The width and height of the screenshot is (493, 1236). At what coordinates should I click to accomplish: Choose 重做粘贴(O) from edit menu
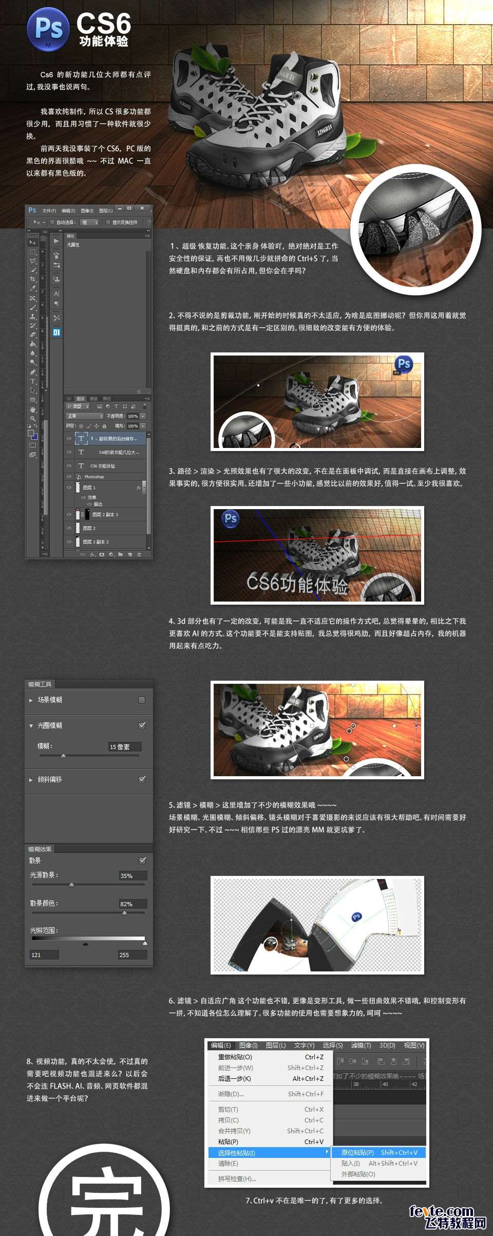click(271, 1057)
